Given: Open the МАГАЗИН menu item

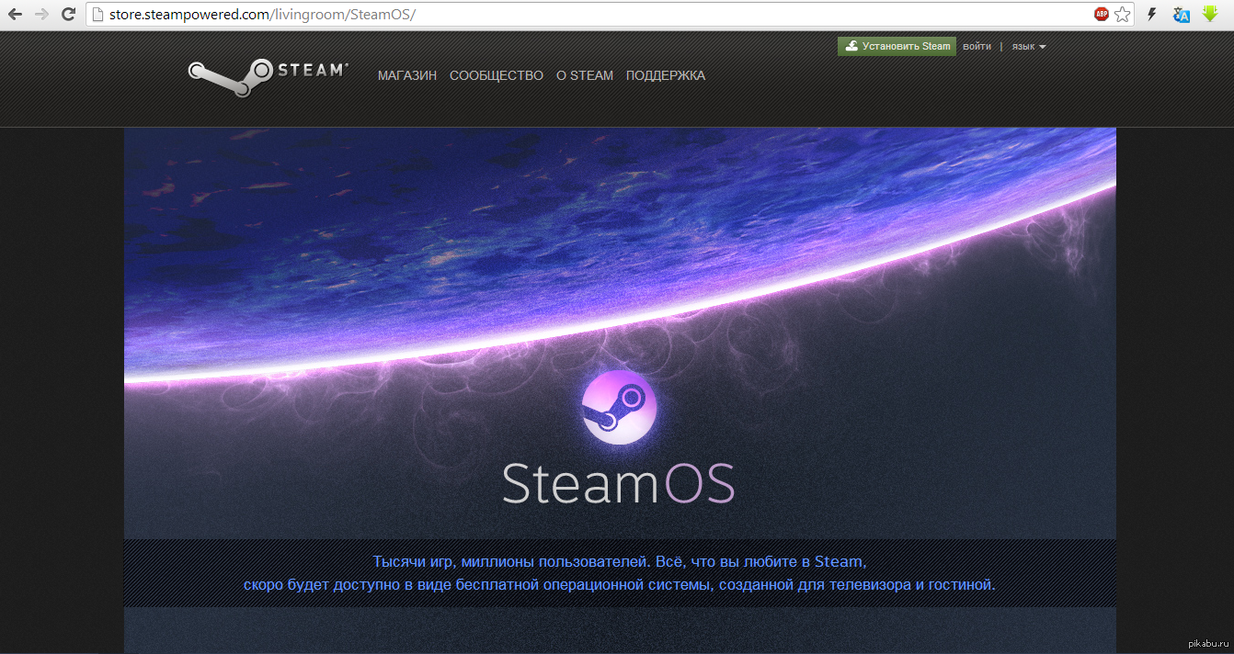Looking at the screenshot, I should pos(406,76).
